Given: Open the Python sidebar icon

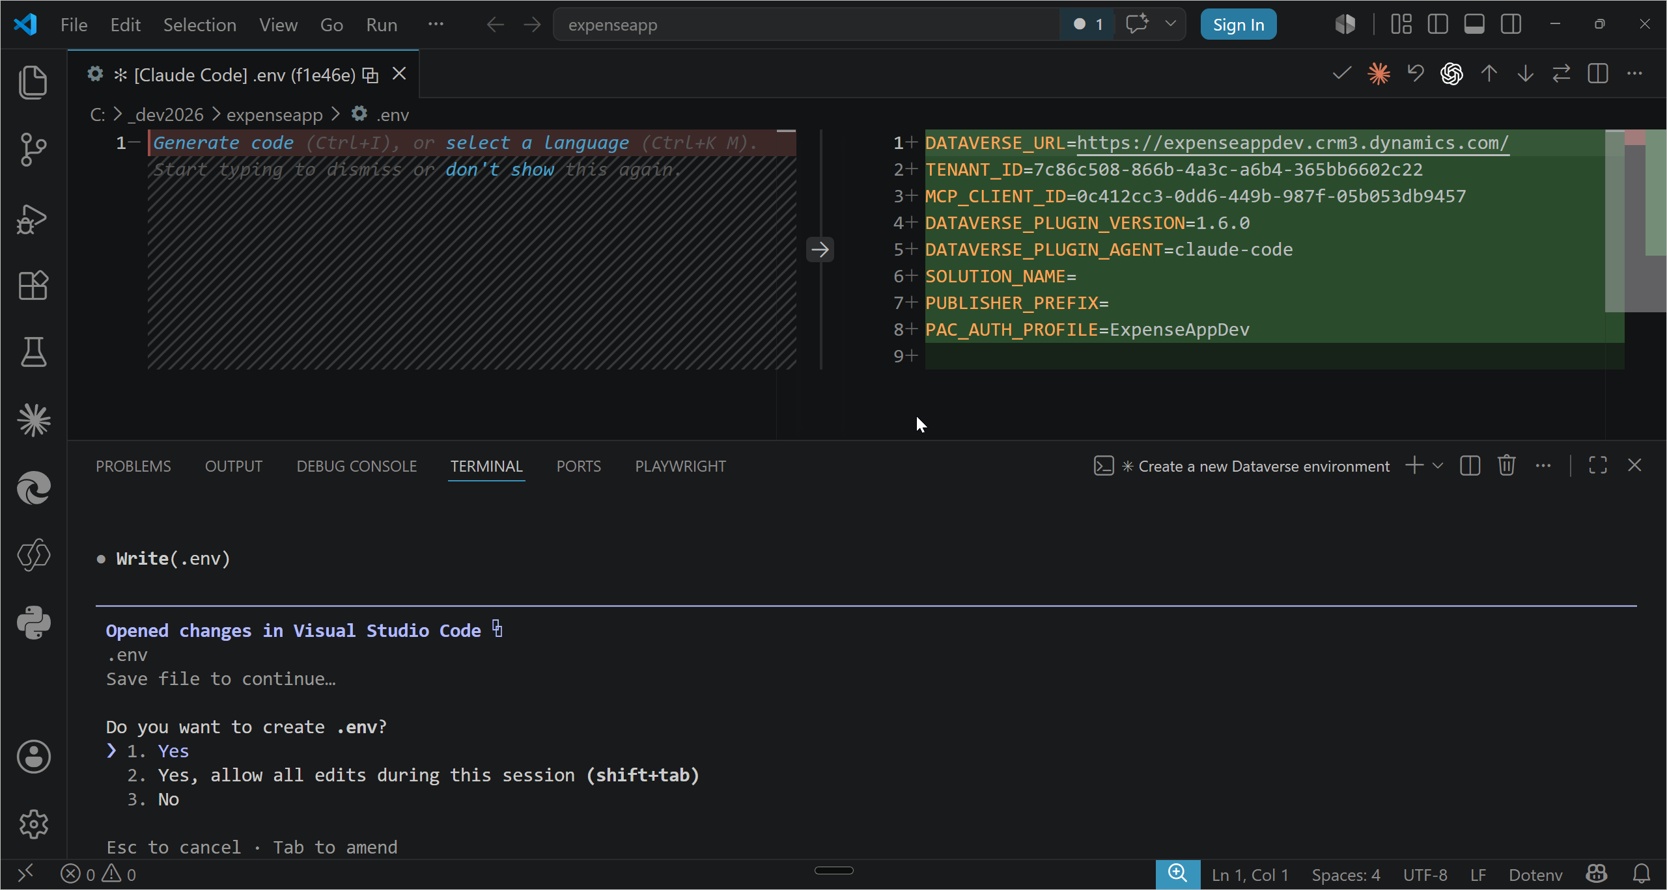Looking at the screenshot, I should (33, 623).
